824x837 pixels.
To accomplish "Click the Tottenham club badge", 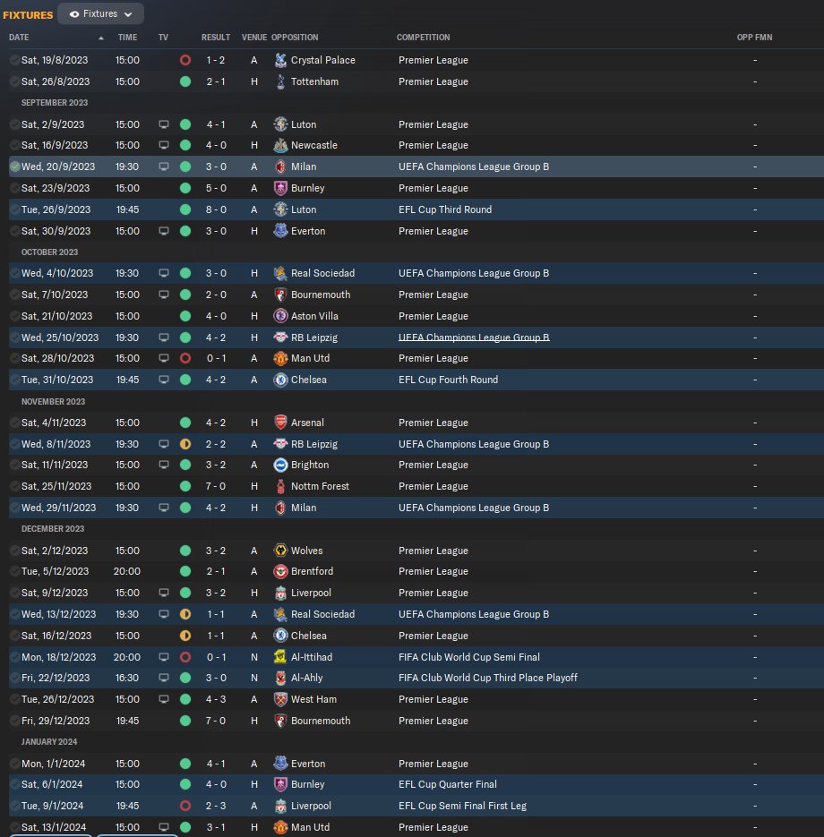I will coord(280,81).
